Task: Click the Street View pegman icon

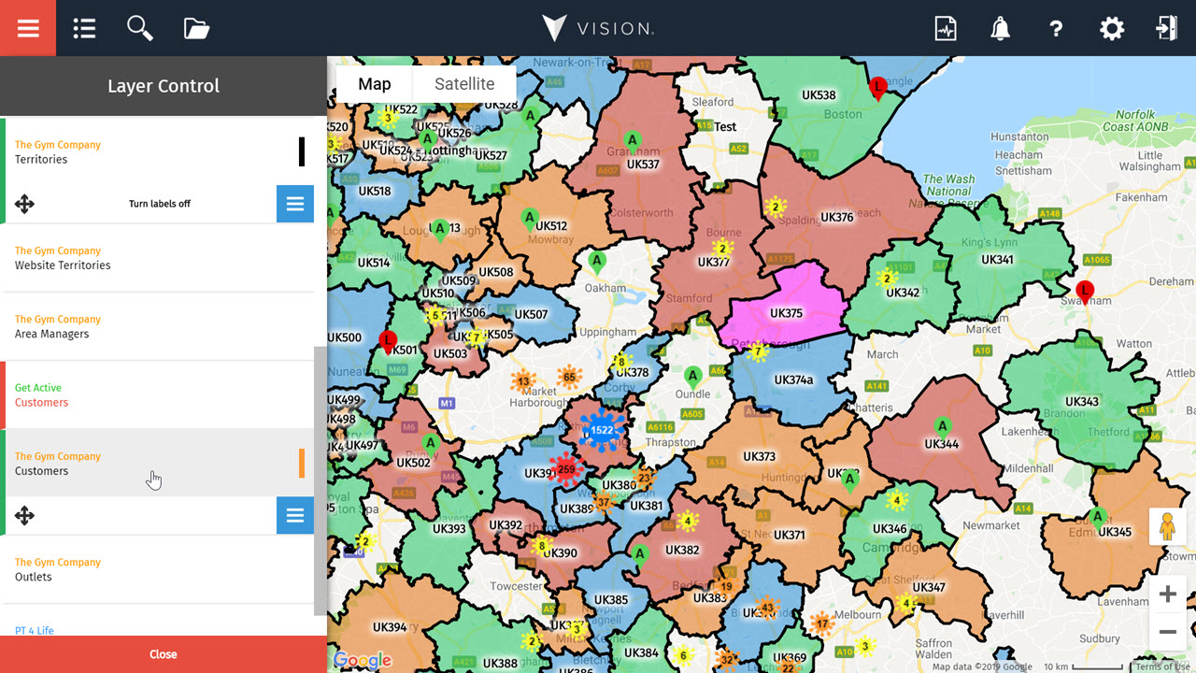Action: click(x=1167, y=528)
